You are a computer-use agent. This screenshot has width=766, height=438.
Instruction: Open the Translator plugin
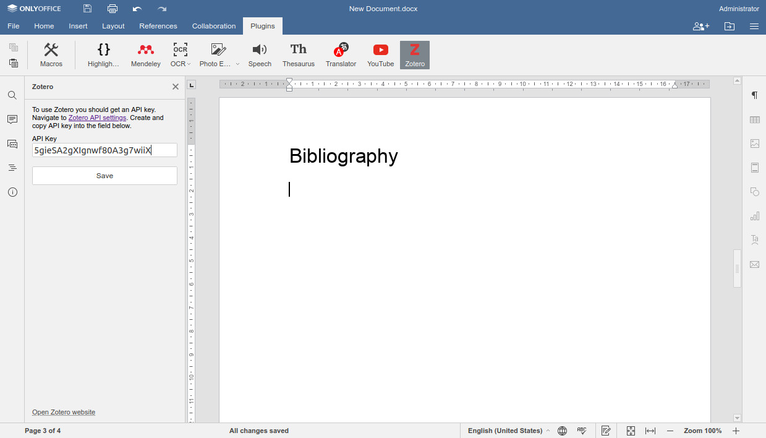pyautogui.click(x=341, y=55)
